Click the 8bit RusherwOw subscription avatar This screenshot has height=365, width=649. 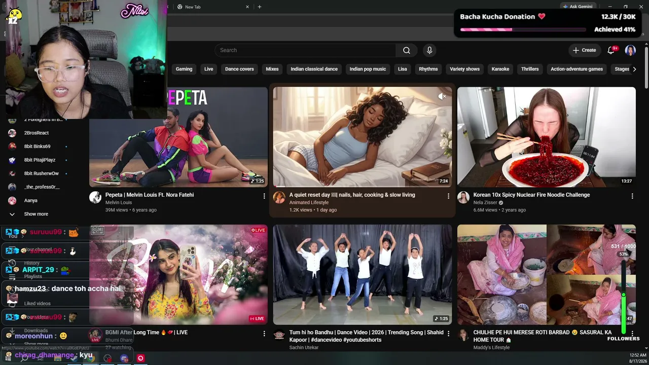tap(12, 173)
